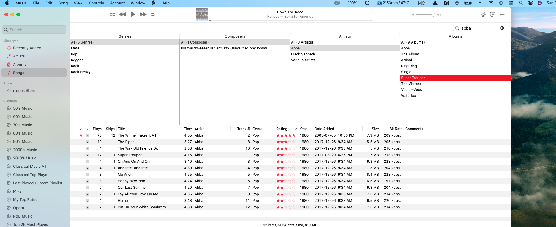The image size is (556, 227).
Task: Click the loved heart on The Winner Takes It All
Action: pyautogui.click(x=81, y=135)
